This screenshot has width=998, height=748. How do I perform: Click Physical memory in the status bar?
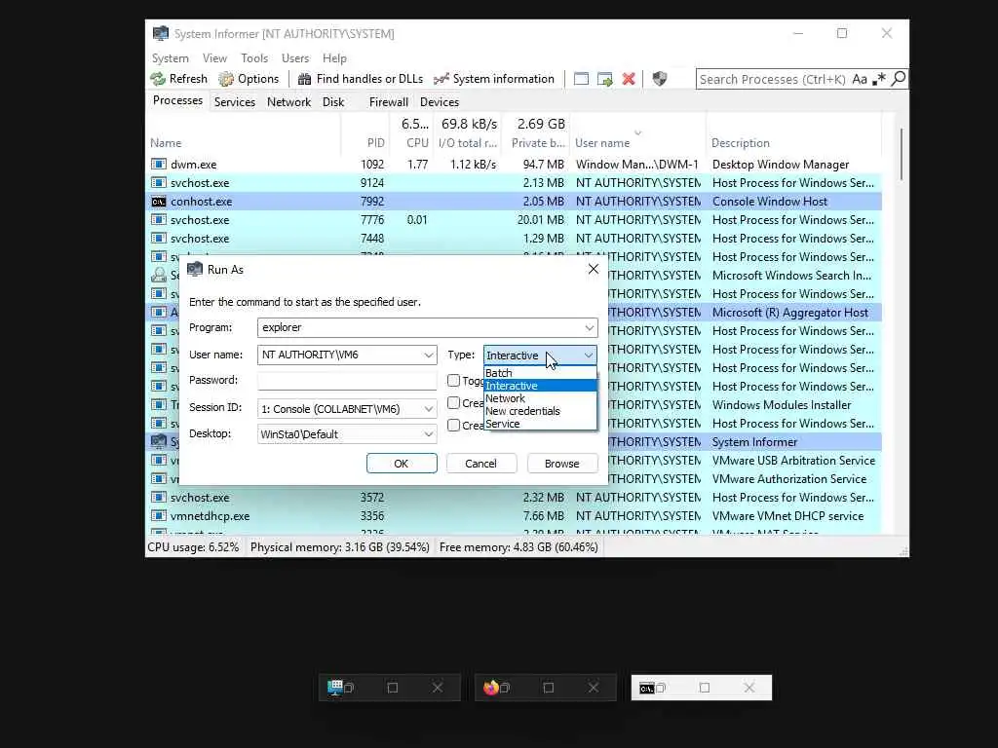click(340, 547)
